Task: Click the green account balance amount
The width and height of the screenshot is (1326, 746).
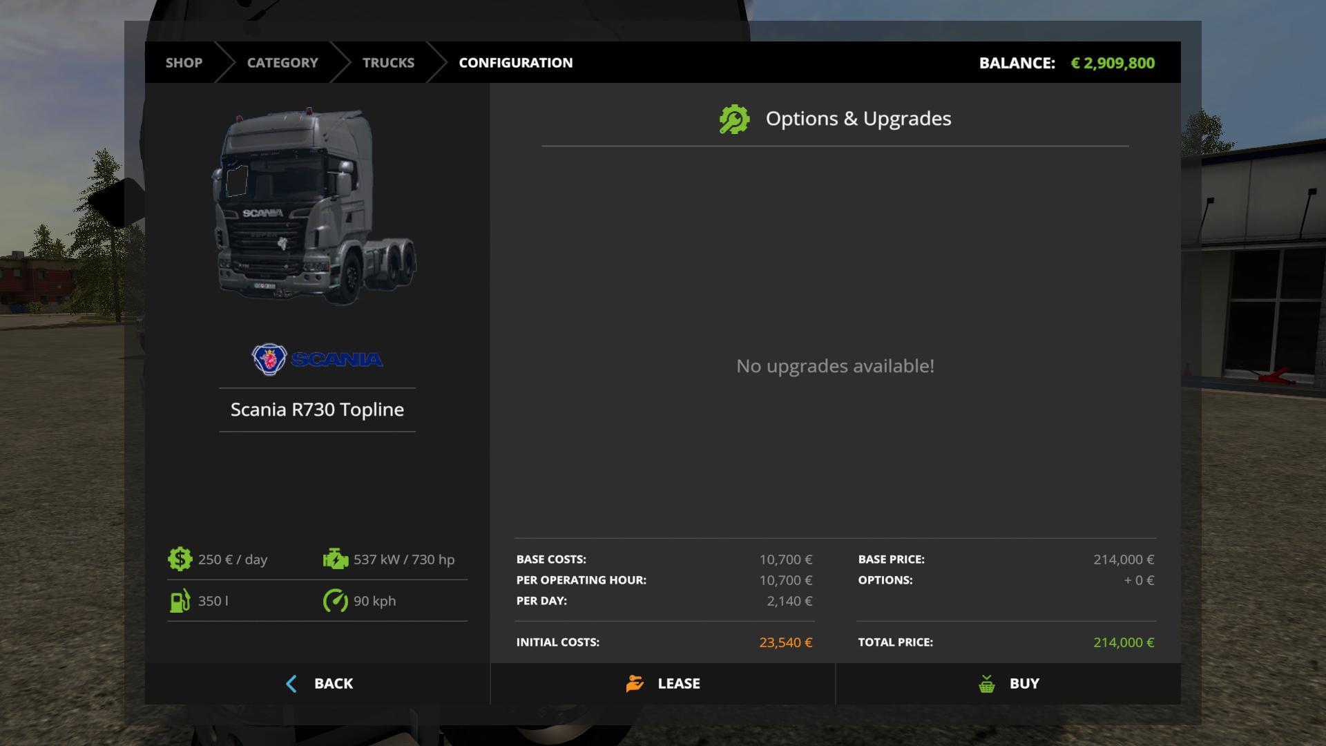Action: point(1113,64)
